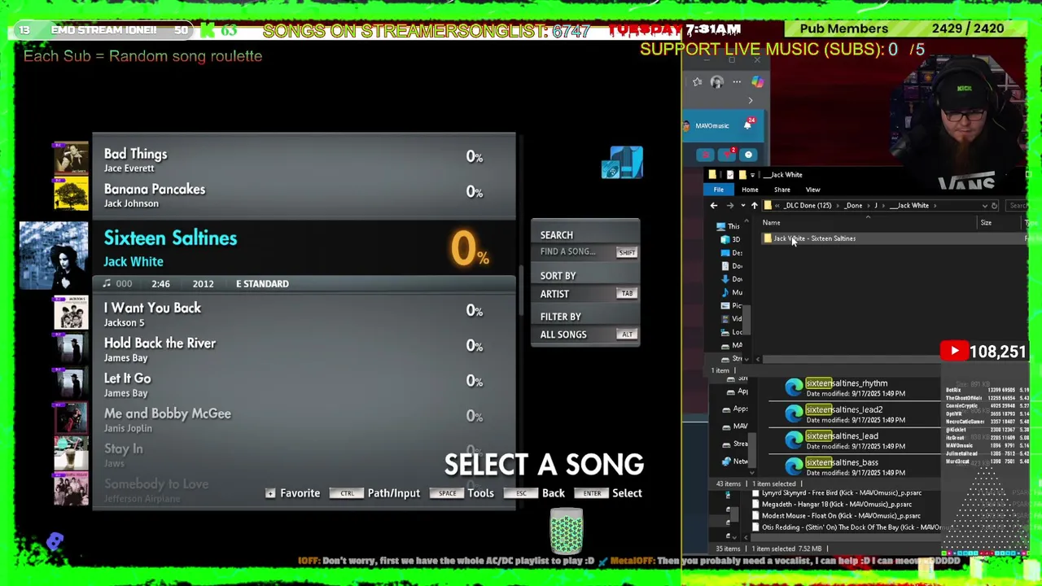1042x586 pixels.
Task: Switch to Share ribbon tab
Action: tap(781, 190)
